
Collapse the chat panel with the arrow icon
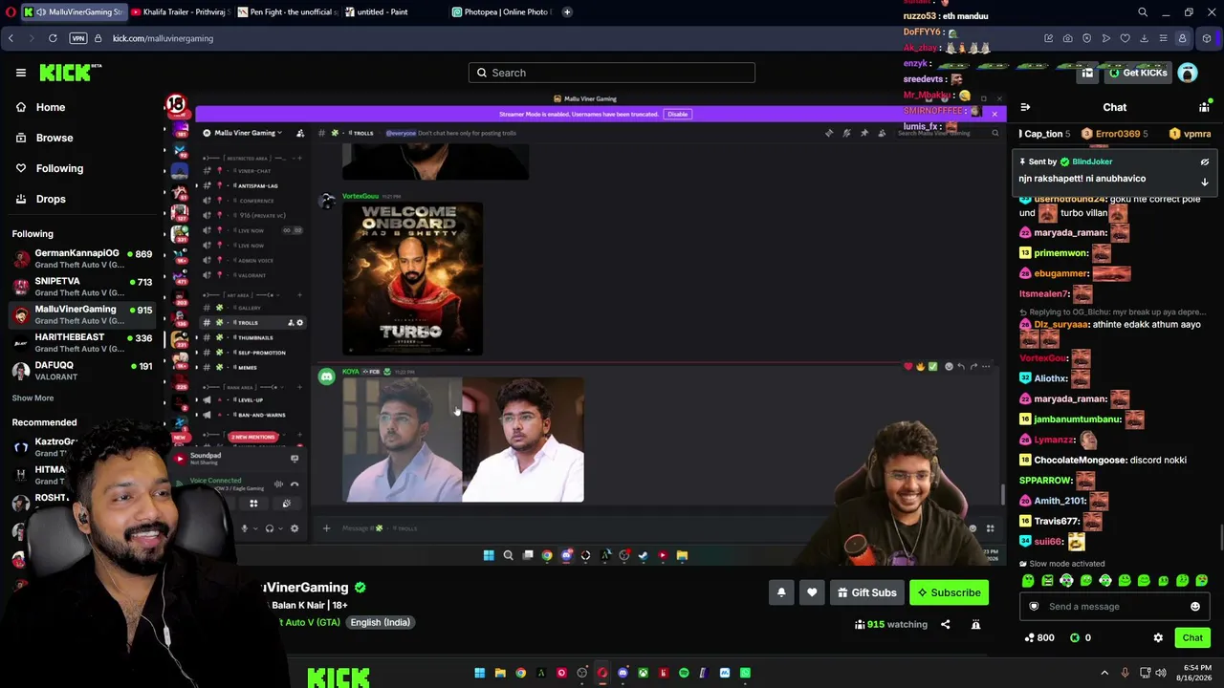1025,108
